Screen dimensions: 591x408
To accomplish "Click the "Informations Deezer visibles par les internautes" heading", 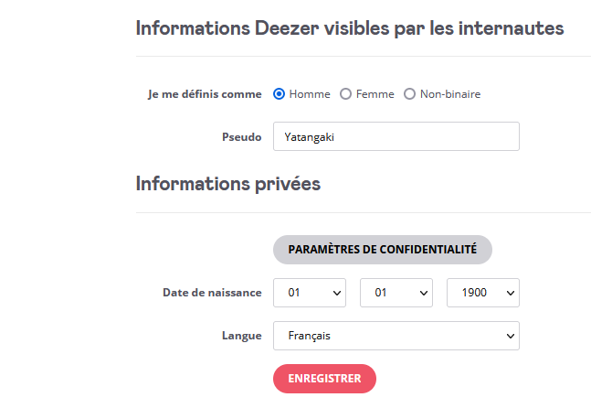I will 350,27.
